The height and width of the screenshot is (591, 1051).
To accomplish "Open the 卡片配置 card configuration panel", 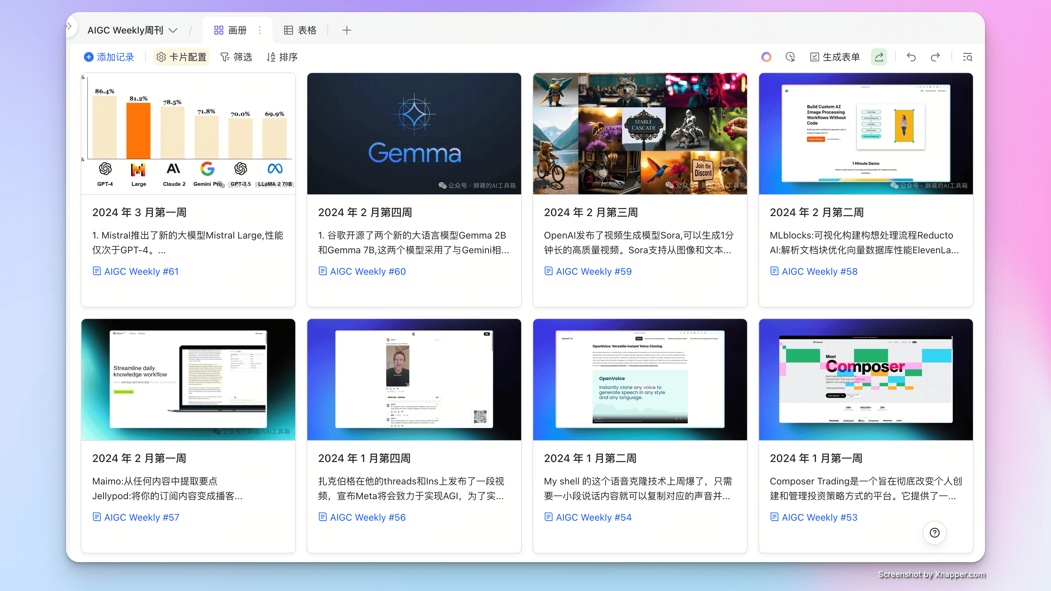I will (181, 57).
